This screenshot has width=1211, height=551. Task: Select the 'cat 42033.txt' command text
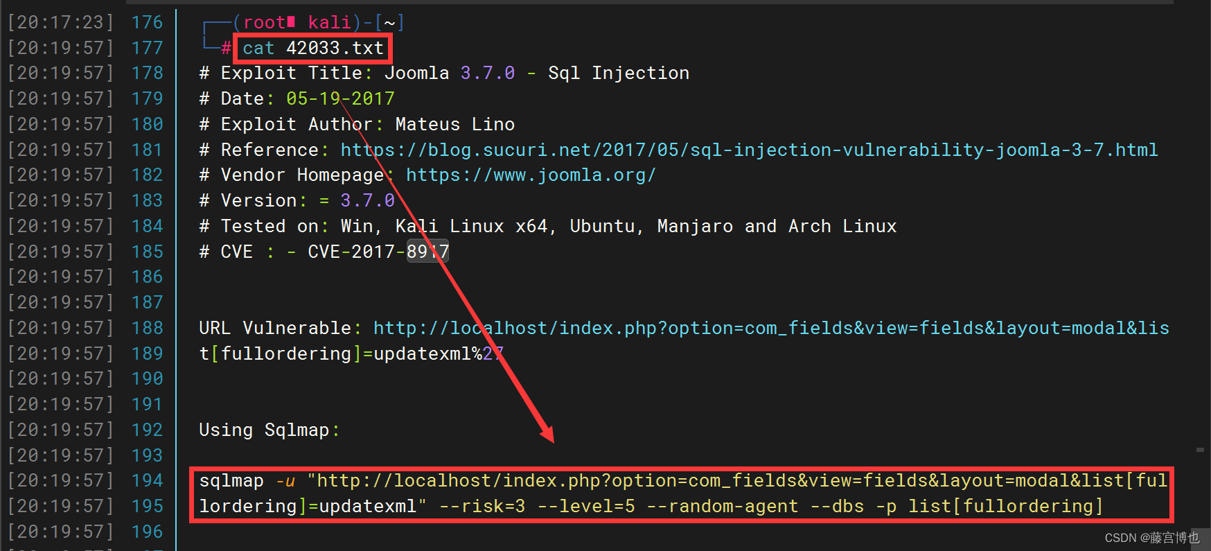tap(313, 48)
